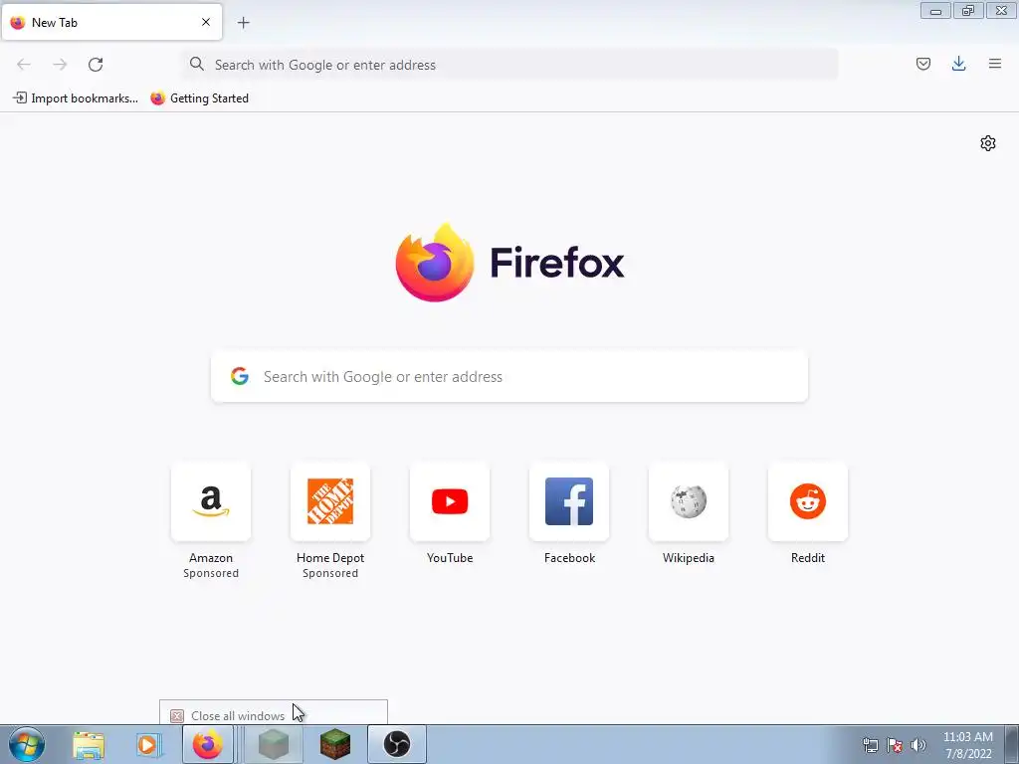Viewport: 1019px width, 764px height.
Task: Reload the current page
Action: coord(96,65)
